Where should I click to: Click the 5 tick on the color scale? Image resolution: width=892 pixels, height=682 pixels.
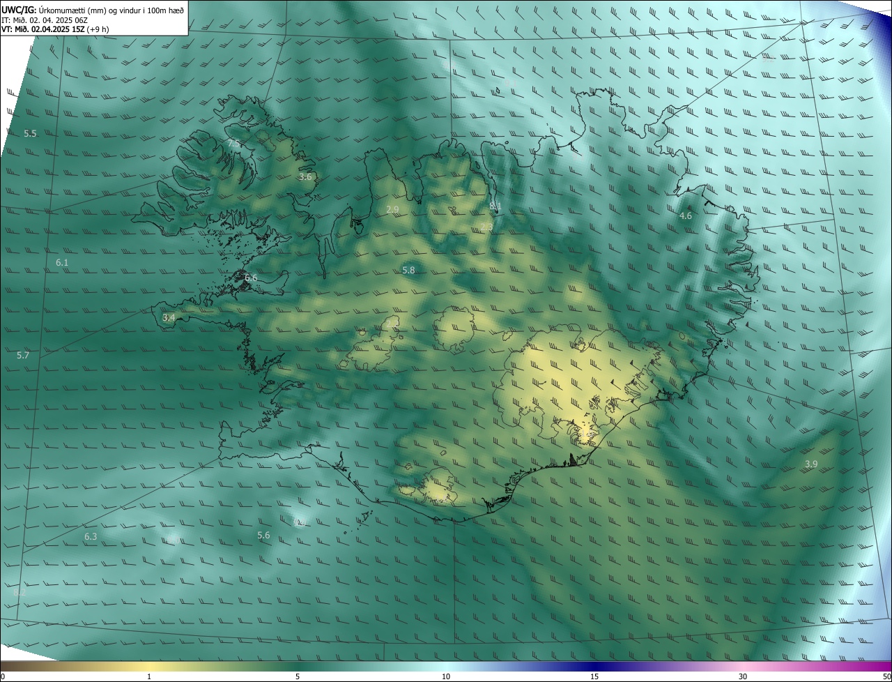click(298, 676)
